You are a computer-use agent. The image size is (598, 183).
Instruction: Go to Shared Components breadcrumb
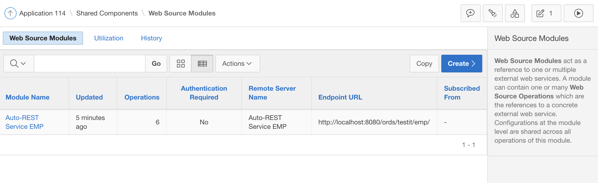pos(107,13)
